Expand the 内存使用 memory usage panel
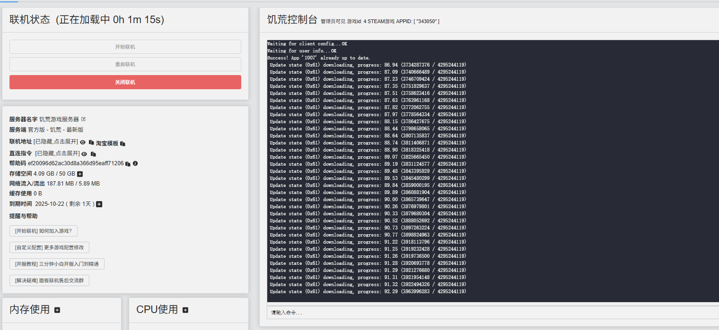This screenshot has width=719, height=330. point(57,310)
